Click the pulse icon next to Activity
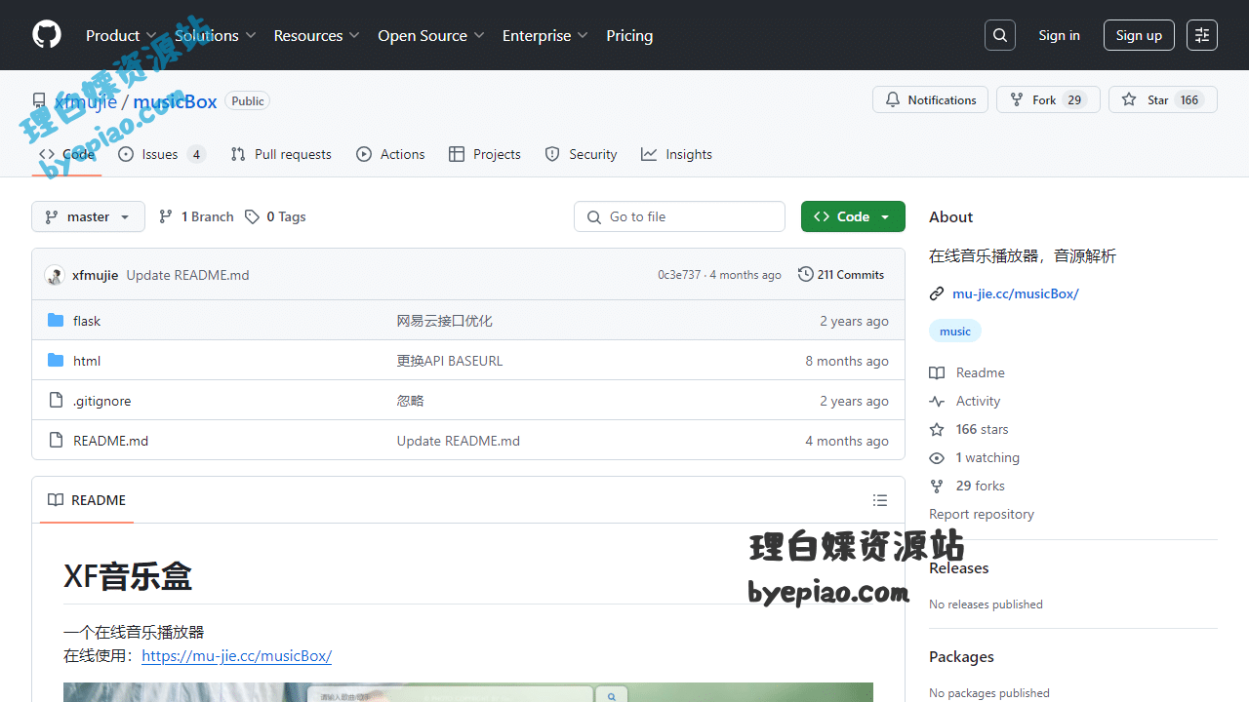1249x702 pixels. pos(937,401)
